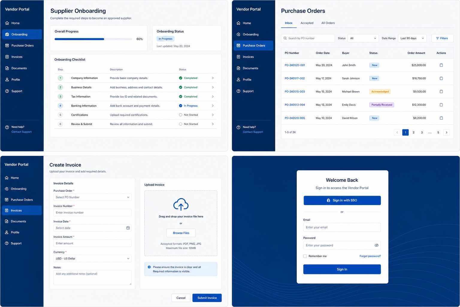The height and width of the screenshot is (307, 460).
Task: Click Submit Invoice button
Action: (207, 298)
